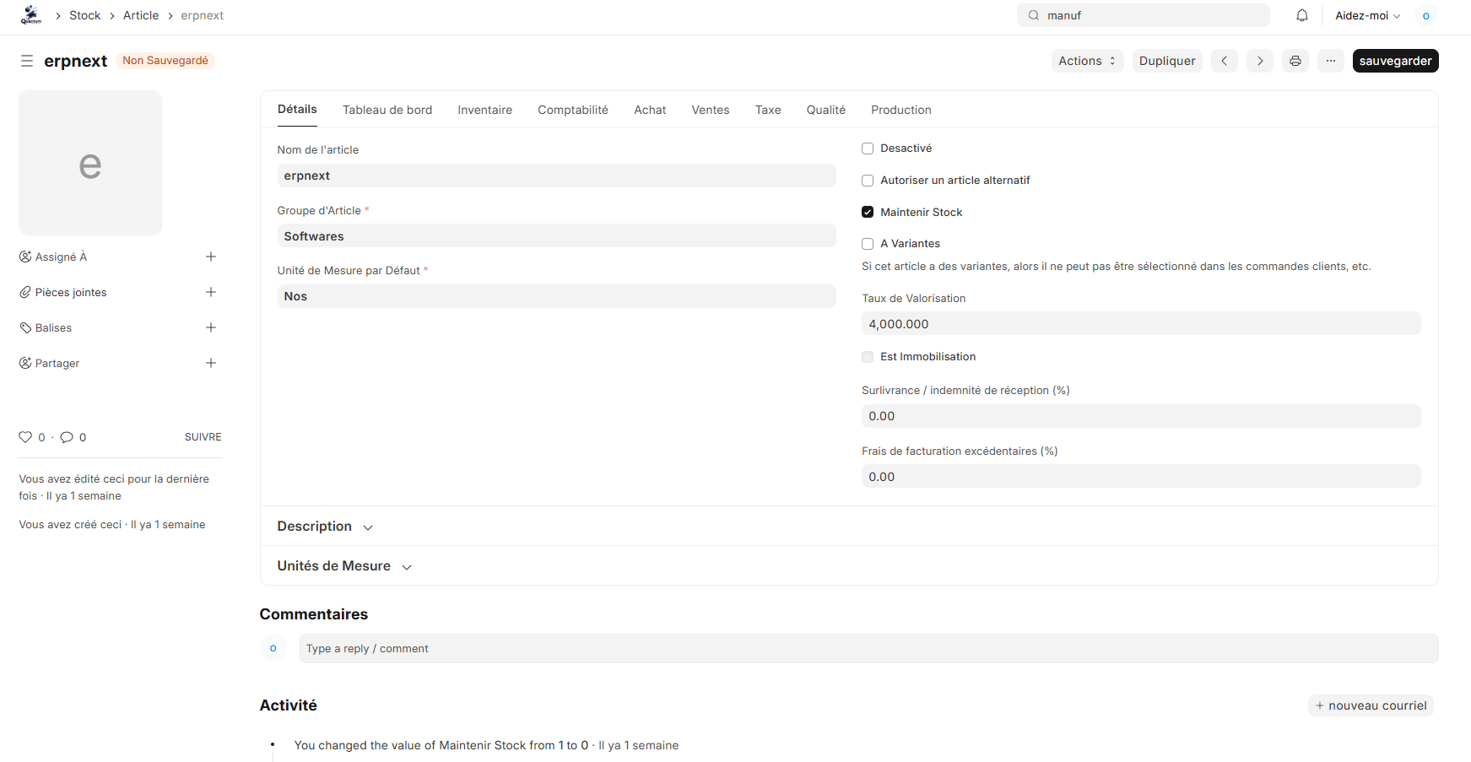Switch to Tableau de bord tab
This screenshot has width=1471, height=762.
pyautogui.click(x=387, y=110)
